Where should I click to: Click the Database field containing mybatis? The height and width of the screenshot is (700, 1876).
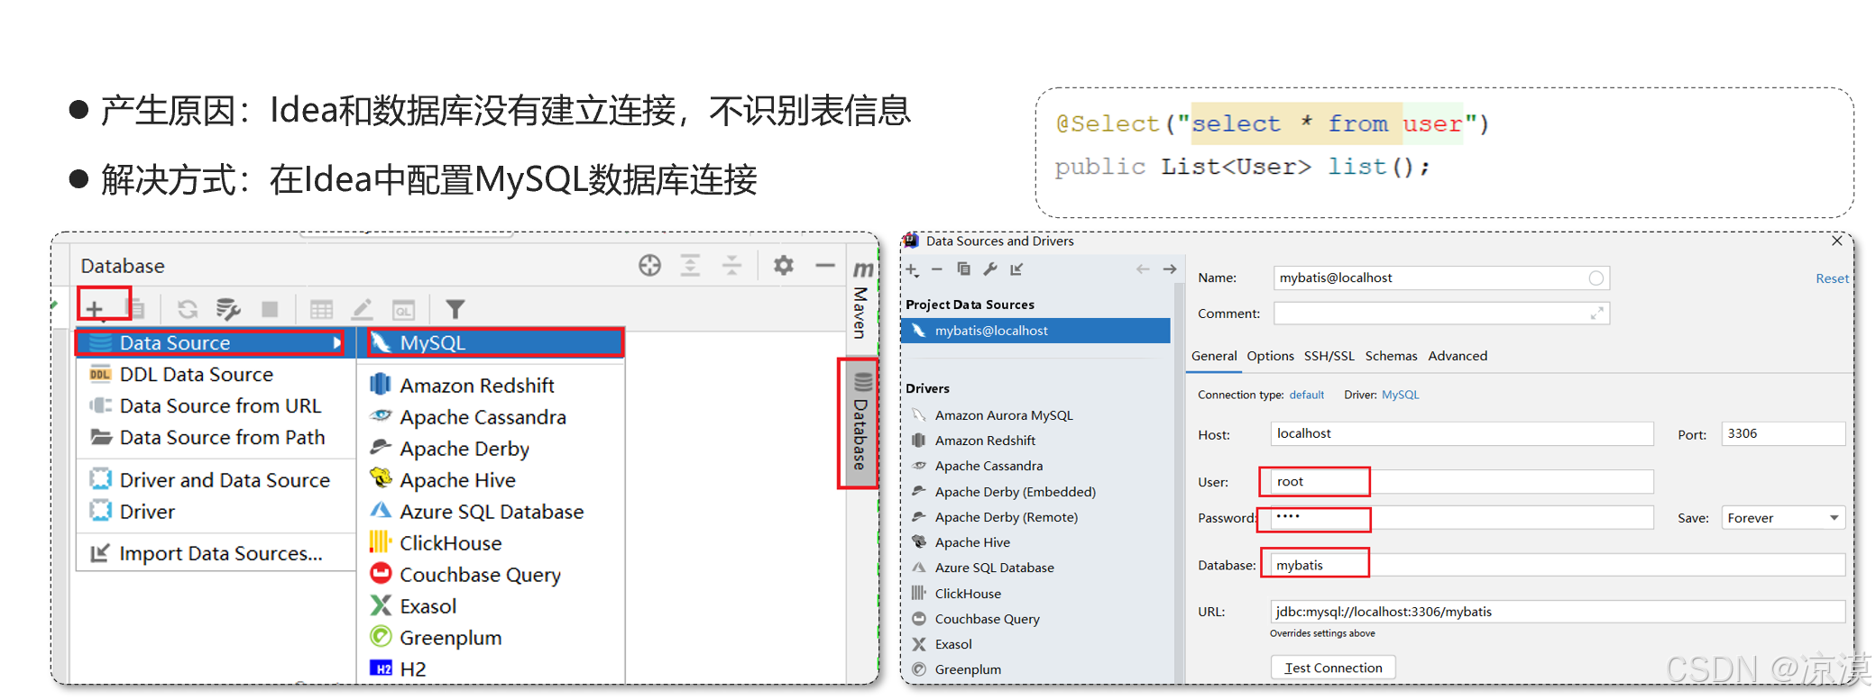point(1557,565)
